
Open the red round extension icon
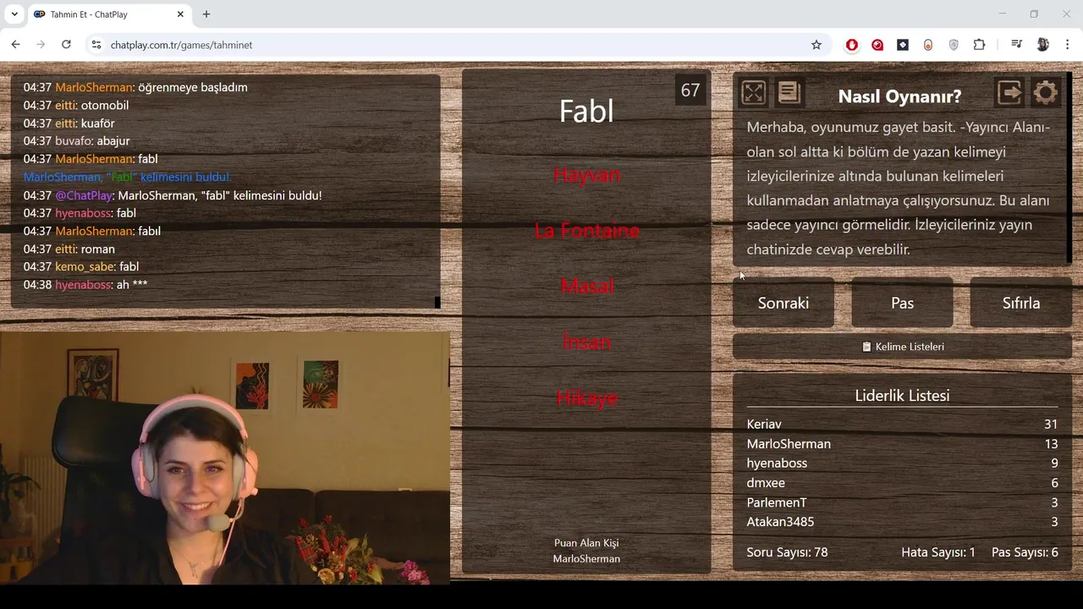tap(877, 45)
